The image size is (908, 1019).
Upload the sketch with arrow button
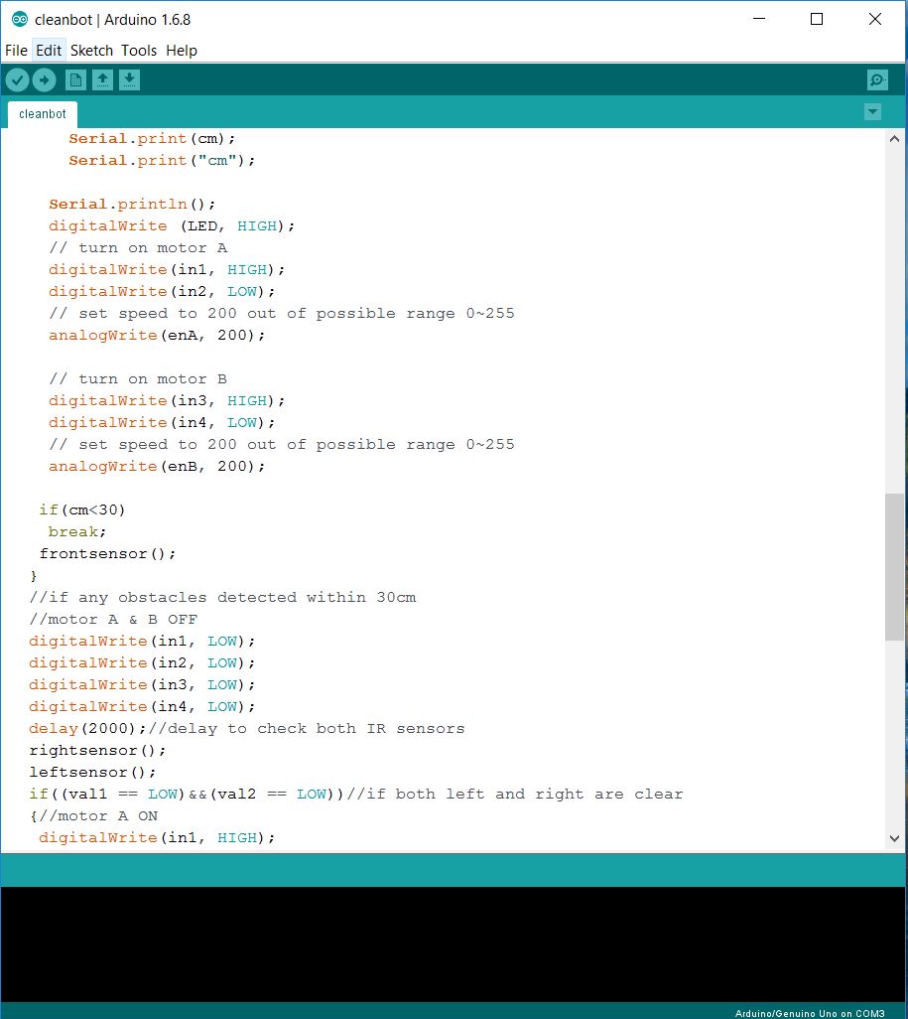(45, 79)
